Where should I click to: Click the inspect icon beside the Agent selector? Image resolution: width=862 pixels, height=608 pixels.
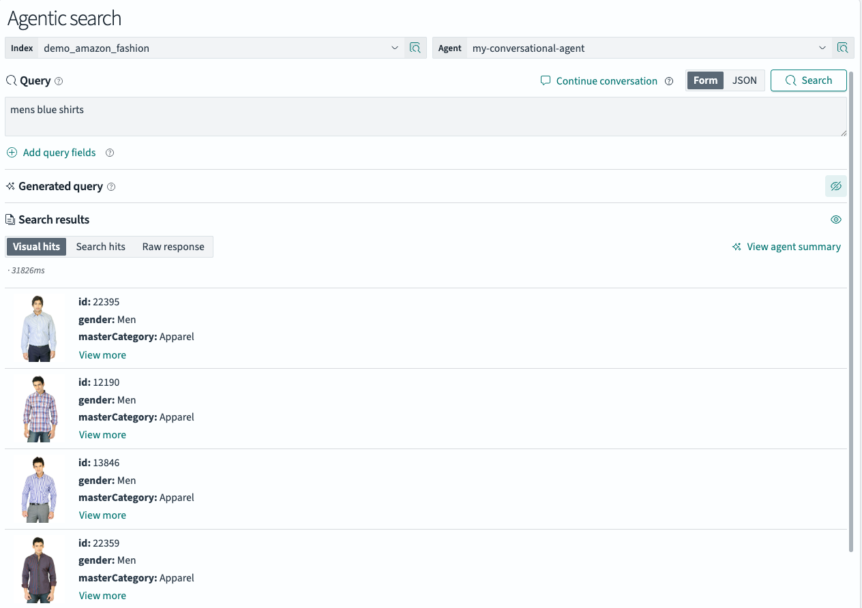(x=843, y=48)
